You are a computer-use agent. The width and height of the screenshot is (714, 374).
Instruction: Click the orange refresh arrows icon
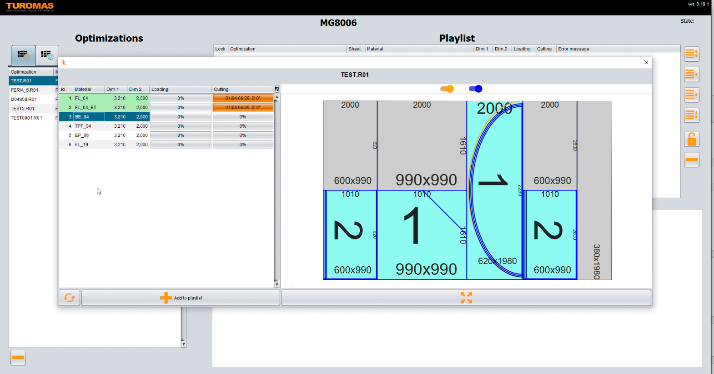[x=69, y=298]
